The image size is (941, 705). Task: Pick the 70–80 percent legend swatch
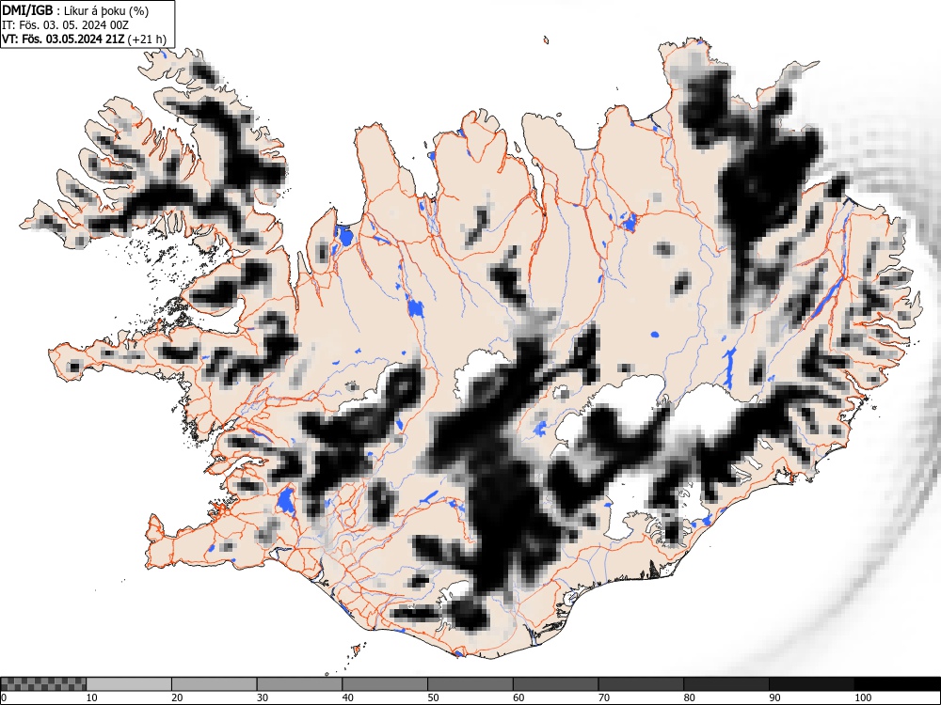coord(641,684)
